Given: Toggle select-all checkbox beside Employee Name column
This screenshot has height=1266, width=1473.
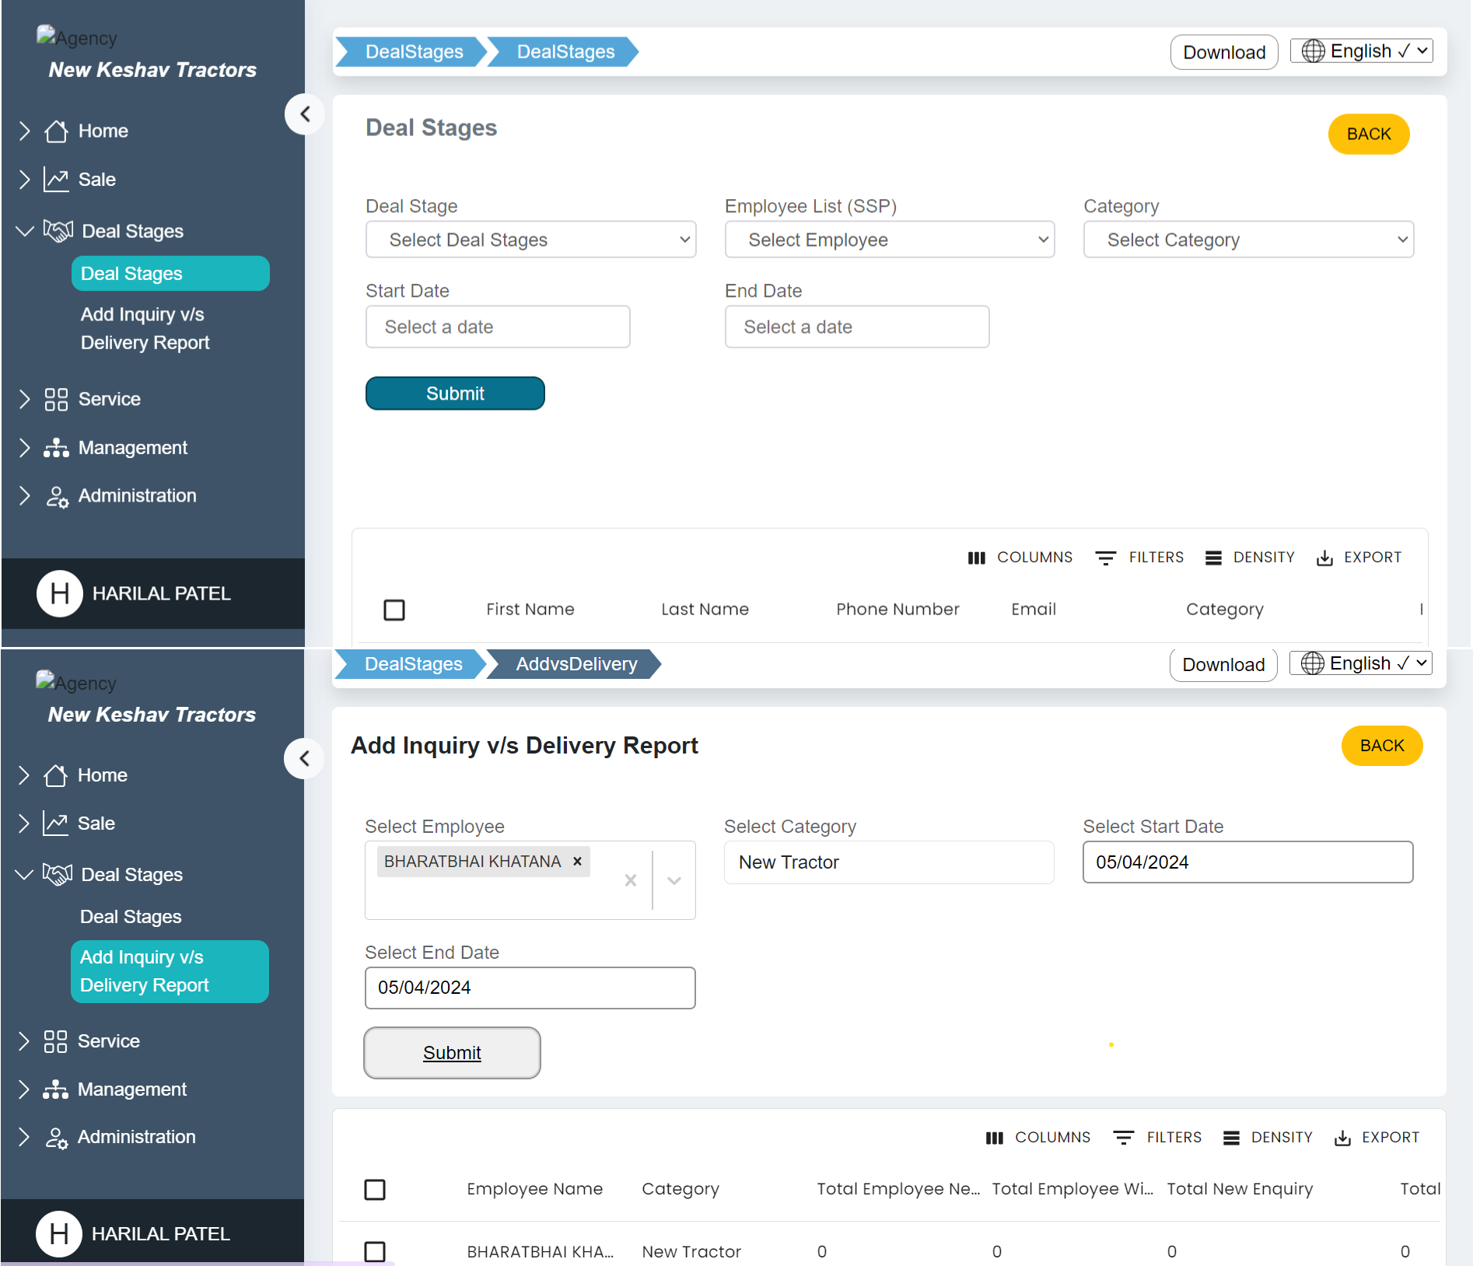Looking at the screenshot, I should click(x=375, y=1189).
